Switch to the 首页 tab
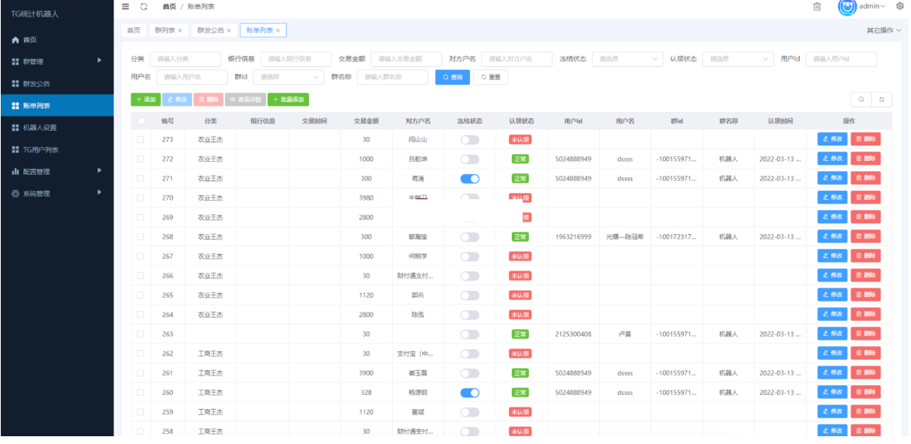Image resolution: width=911 pixels, height=444 pixels. coord(134,30)
